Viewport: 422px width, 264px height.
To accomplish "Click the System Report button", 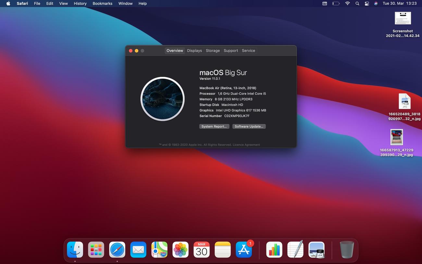I will [x=214, y=126].
